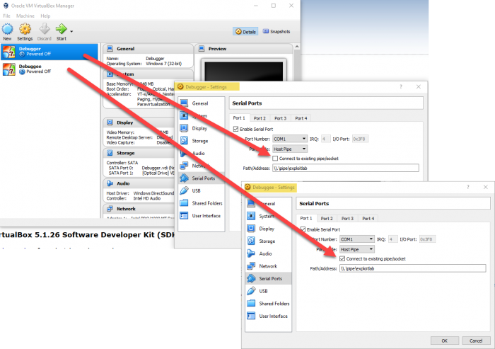Open General category in Debugger Settings

(x=201, y=103)
